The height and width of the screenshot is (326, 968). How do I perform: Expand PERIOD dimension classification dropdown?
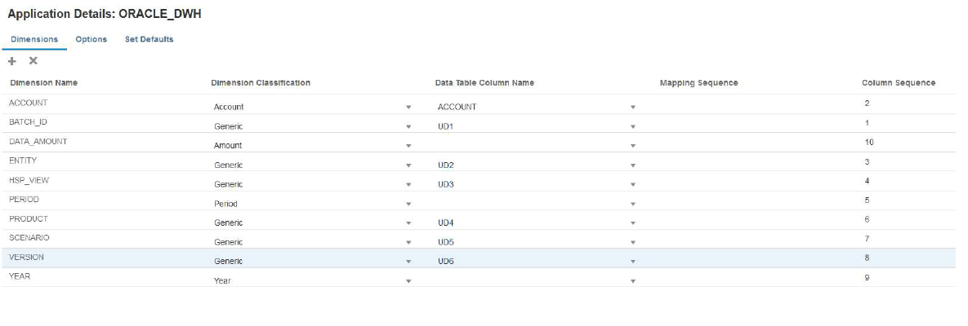coord(408,204)
